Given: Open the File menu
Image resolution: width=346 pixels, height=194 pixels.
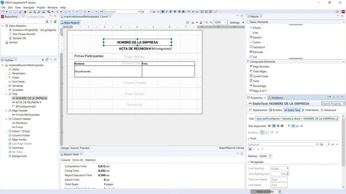Looking at the screenshot, I should 3,7.
